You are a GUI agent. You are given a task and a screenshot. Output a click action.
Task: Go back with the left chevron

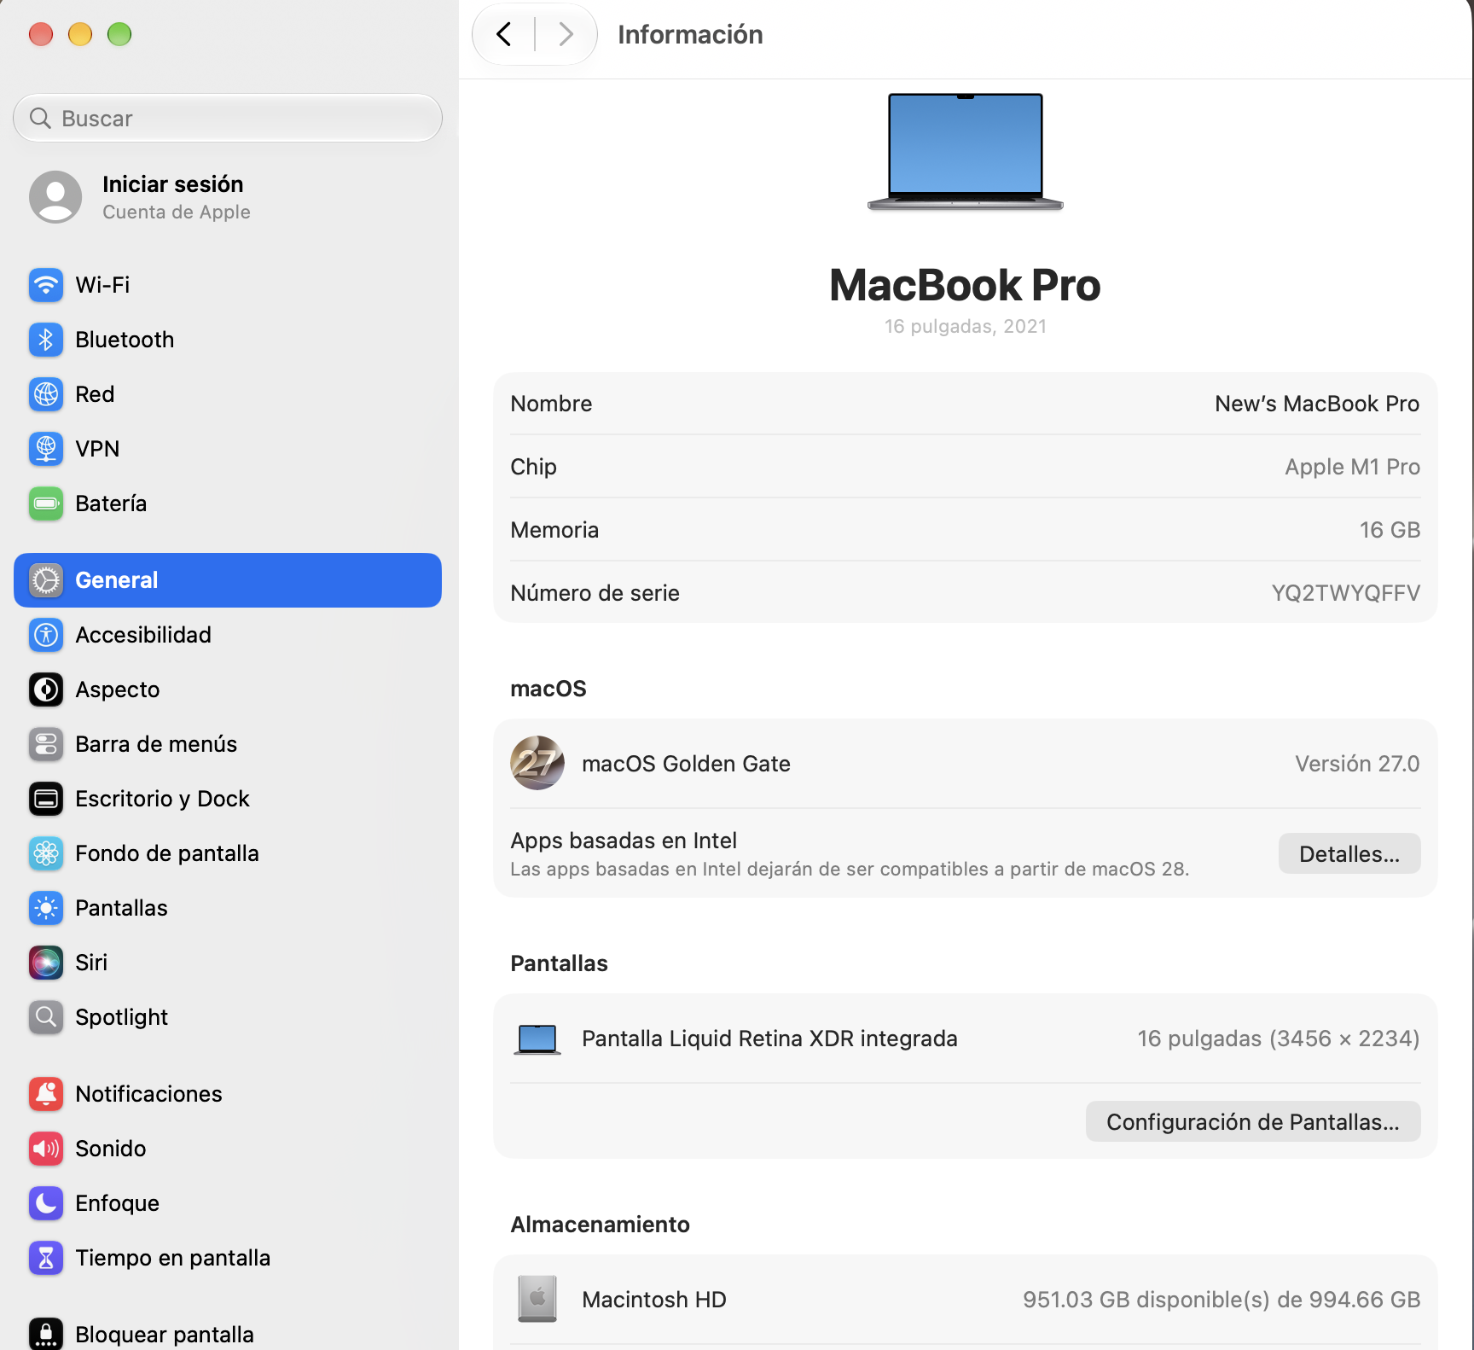tap(504, 34)
